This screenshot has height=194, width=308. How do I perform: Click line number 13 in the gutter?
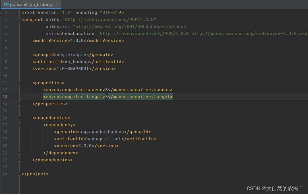coord(5,97)
